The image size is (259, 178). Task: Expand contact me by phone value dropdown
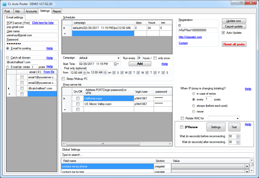247,166
